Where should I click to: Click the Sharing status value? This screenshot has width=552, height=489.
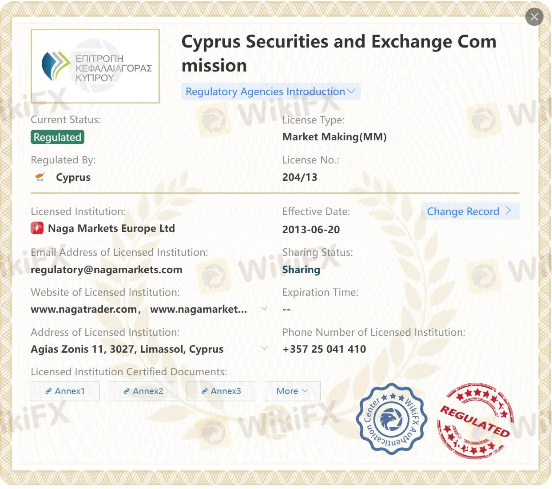pyautogui.click(x=301, y=270)
